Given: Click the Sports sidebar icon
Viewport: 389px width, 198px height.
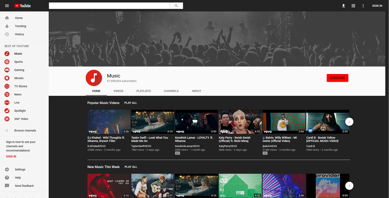Looking at the screenshot, I should coord(7,62).
